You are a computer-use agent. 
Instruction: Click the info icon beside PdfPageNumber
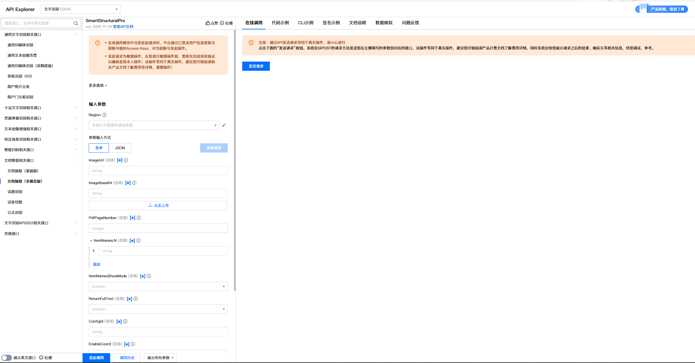pos(139,218)
